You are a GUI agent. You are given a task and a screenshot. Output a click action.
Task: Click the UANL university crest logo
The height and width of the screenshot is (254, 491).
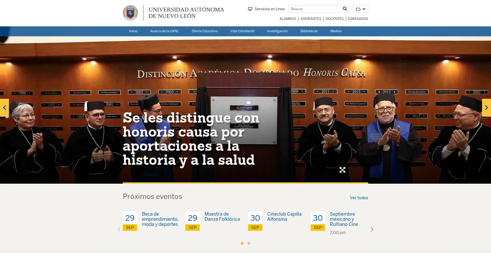pyautogui.click(x=130, y=13)
